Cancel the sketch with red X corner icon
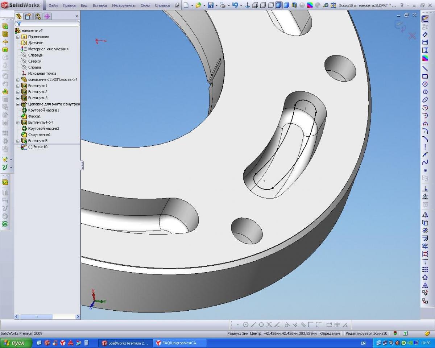This screenshot has height=348, width=435. click(x=412, y=36)
